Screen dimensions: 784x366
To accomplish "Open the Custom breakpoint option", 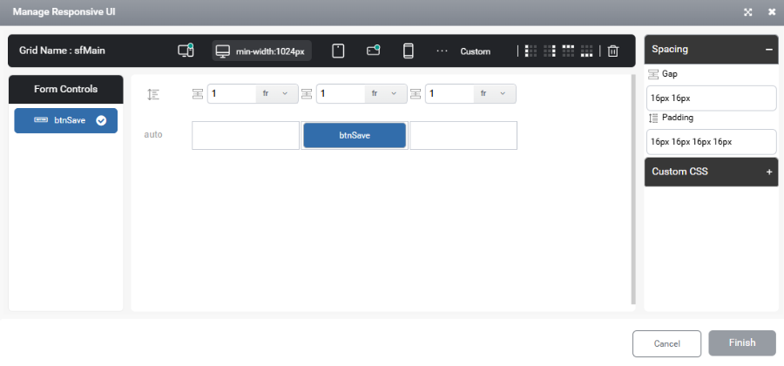I will tap(475, 51).
